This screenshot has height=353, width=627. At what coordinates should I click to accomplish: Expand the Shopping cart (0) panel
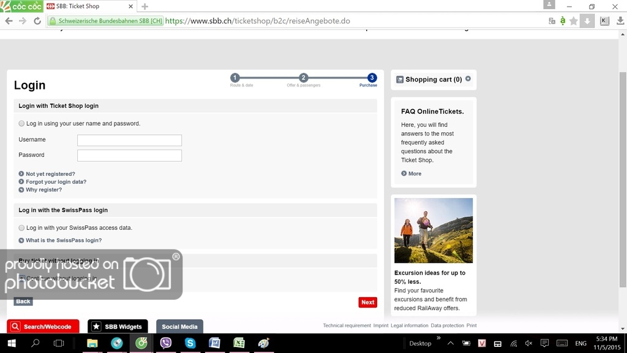[x=468, y=79]
